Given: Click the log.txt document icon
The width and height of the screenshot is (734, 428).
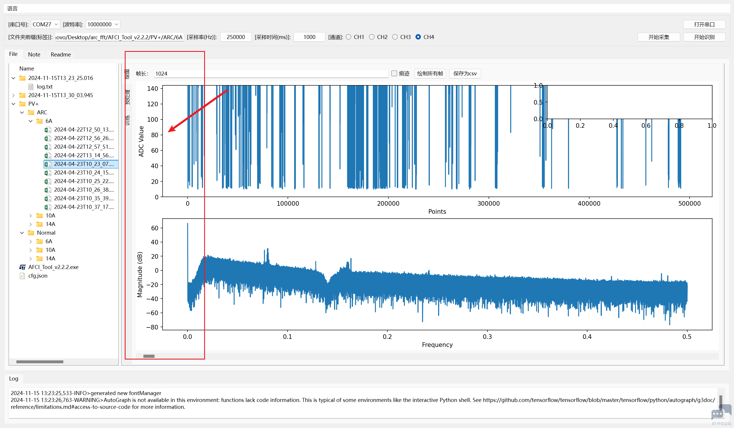Looking at the screenshot, I should point(31,87).
